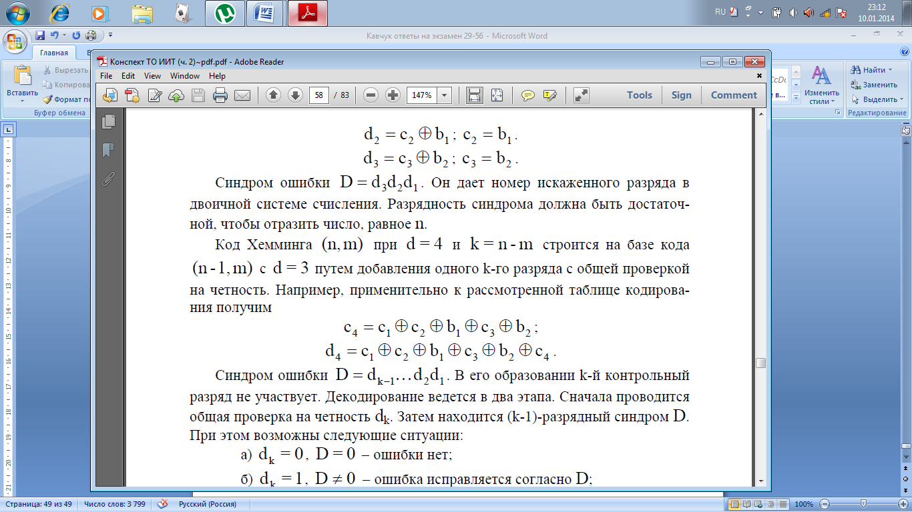
Task: Select the Главная ribbon tab
Action: point(53,53)
